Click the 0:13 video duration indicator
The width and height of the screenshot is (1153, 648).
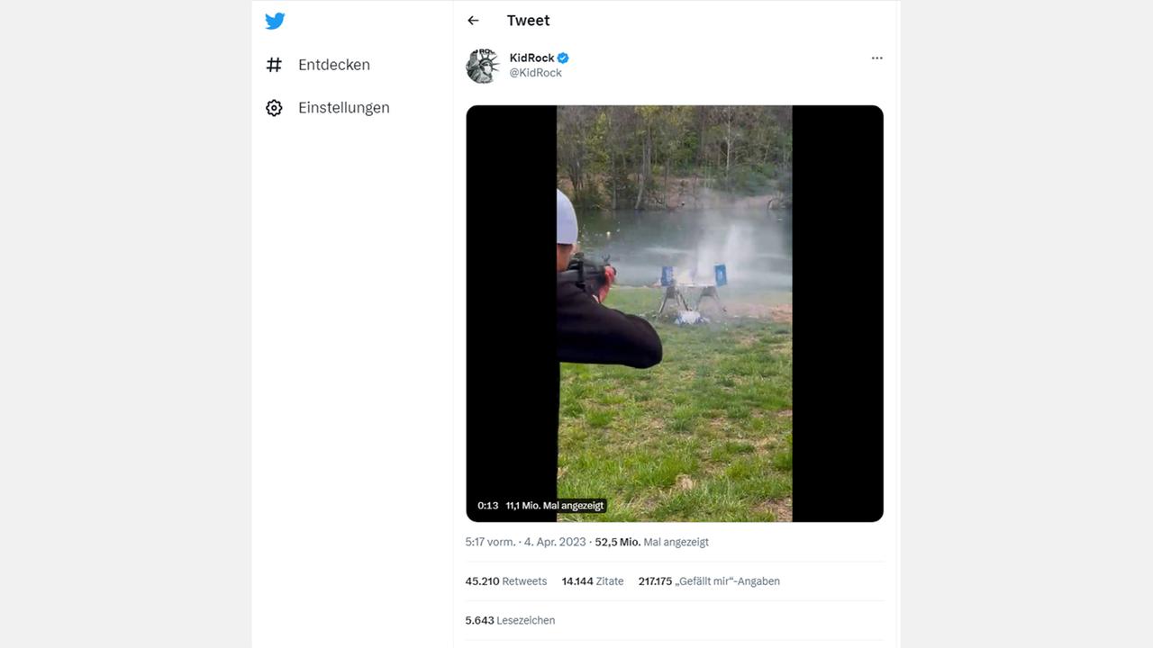486,506
